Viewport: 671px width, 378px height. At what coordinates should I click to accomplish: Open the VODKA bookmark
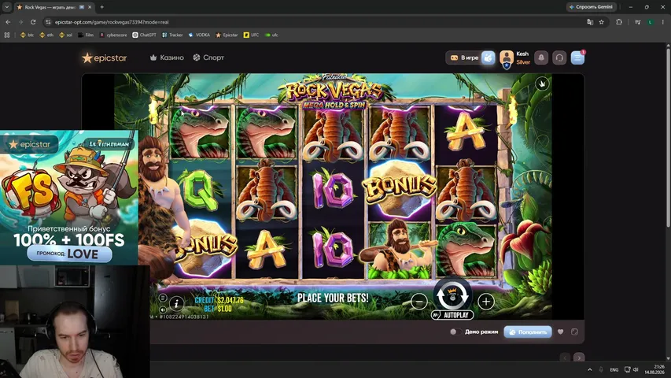pos(200,35)
